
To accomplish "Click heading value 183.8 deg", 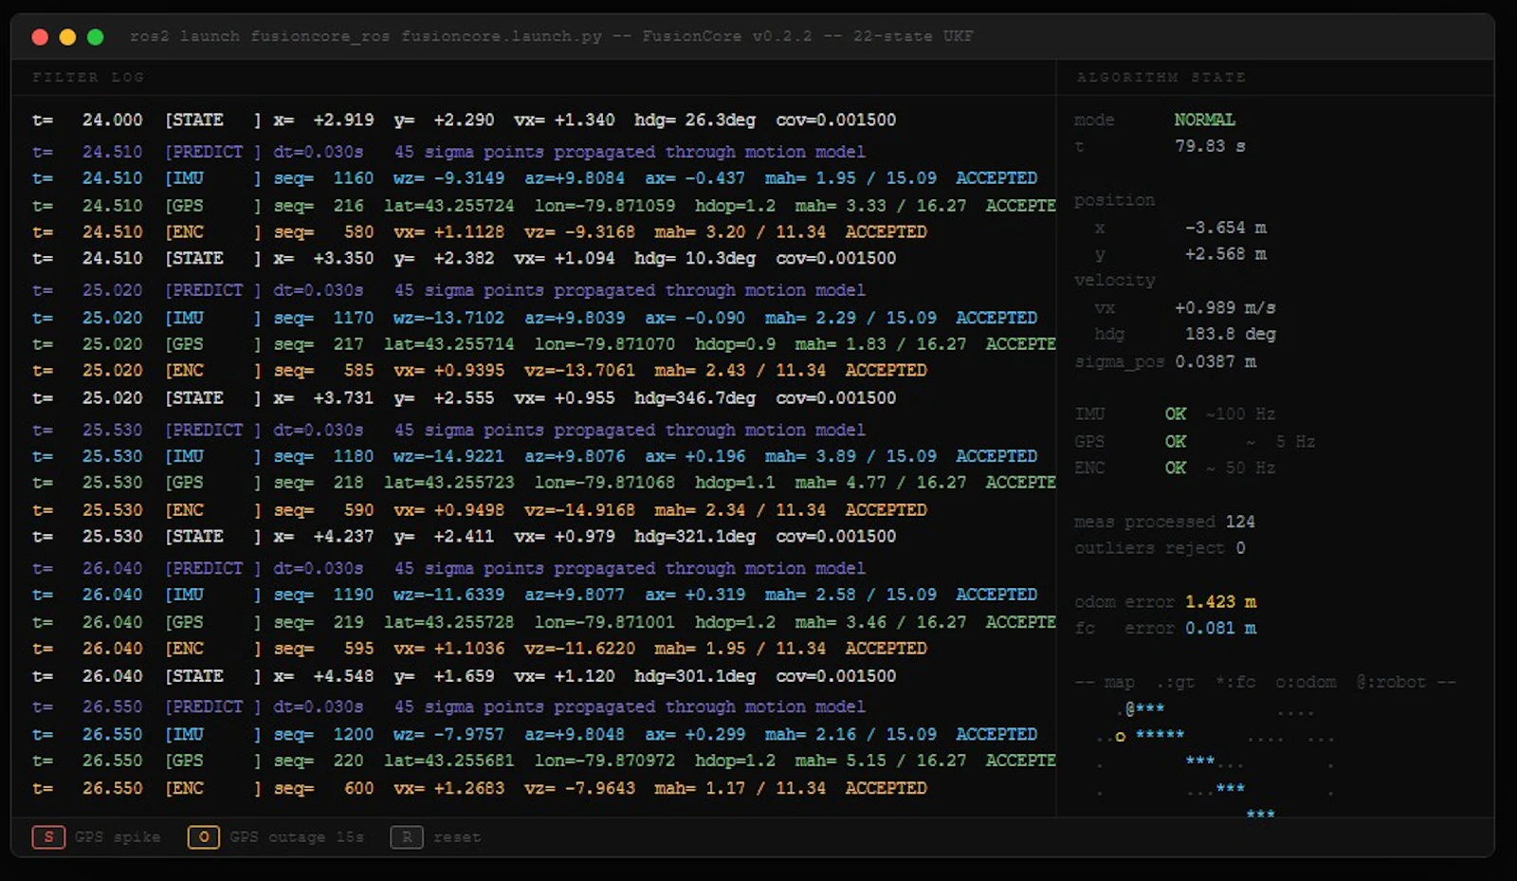I will [x=1231, y=335].
